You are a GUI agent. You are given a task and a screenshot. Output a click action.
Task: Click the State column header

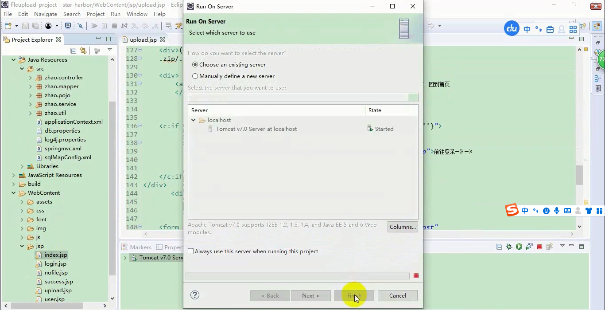tap(388, 110)
